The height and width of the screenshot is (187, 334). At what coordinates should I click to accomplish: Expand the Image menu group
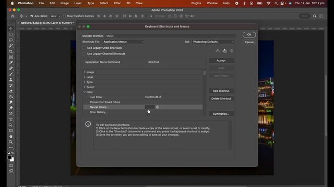pyautogui.click(x=85, y=72)
